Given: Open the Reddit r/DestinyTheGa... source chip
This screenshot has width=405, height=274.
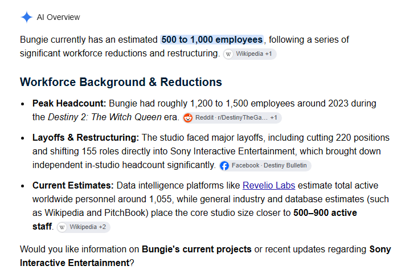Looking at the screenshot, I should point(232,118).
